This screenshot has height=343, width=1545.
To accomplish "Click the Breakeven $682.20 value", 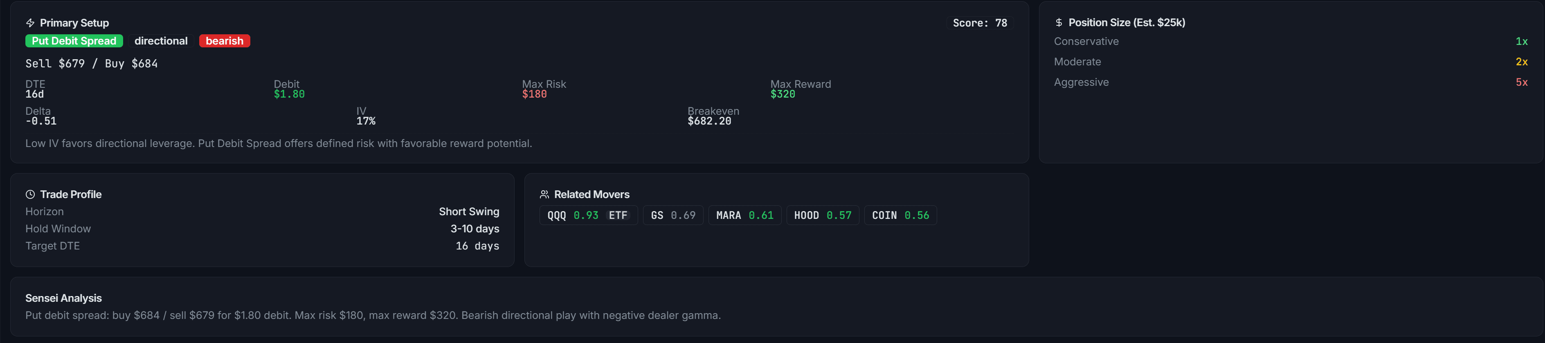I will pyautogui.click(x=710, y=120).
